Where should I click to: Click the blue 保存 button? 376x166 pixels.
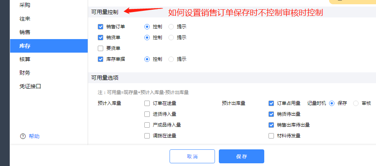241,156
